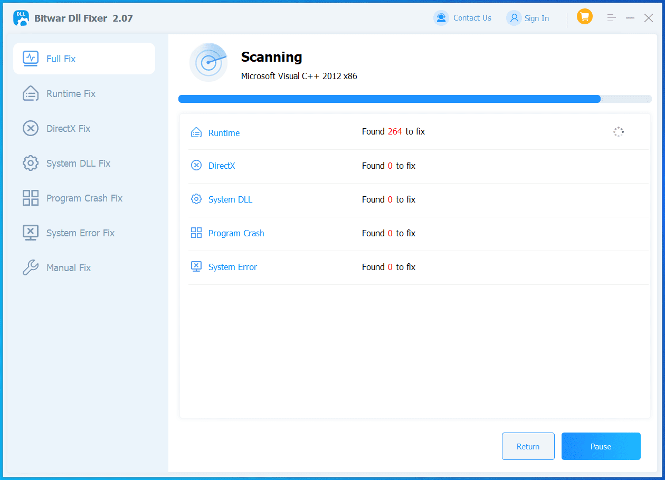
Task: Click the Full Fix monitor icon in sidebar
Action: pos(31,59)
